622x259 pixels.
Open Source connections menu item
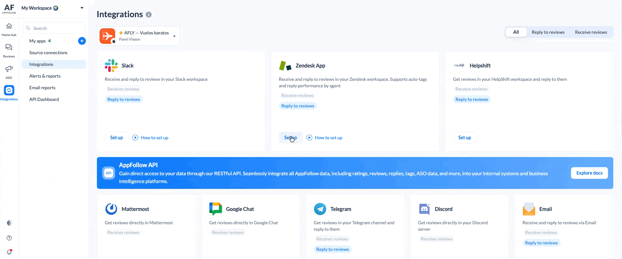pos(48,53)
